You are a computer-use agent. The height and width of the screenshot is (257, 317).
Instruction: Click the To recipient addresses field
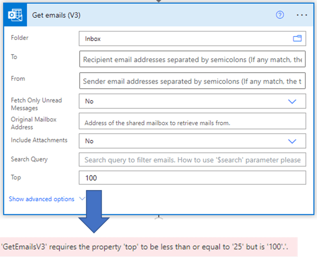point(192,59)
